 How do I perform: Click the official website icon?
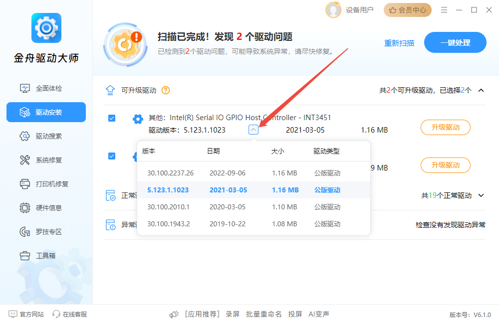[12, 314]
